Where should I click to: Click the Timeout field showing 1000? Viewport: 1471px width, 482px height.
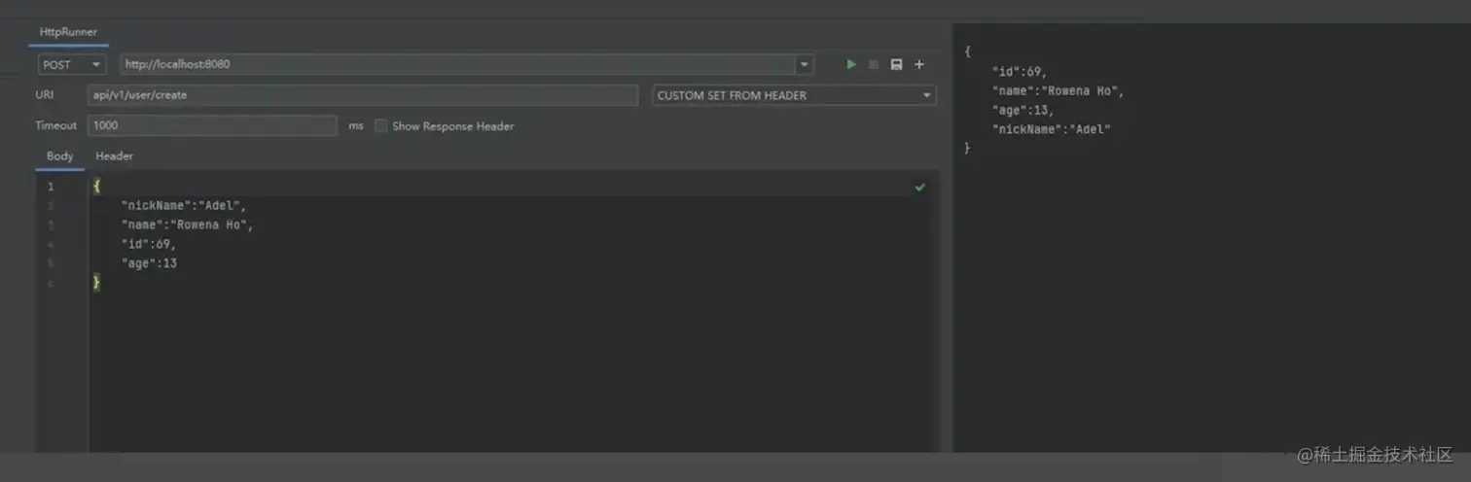coord(212,125)
